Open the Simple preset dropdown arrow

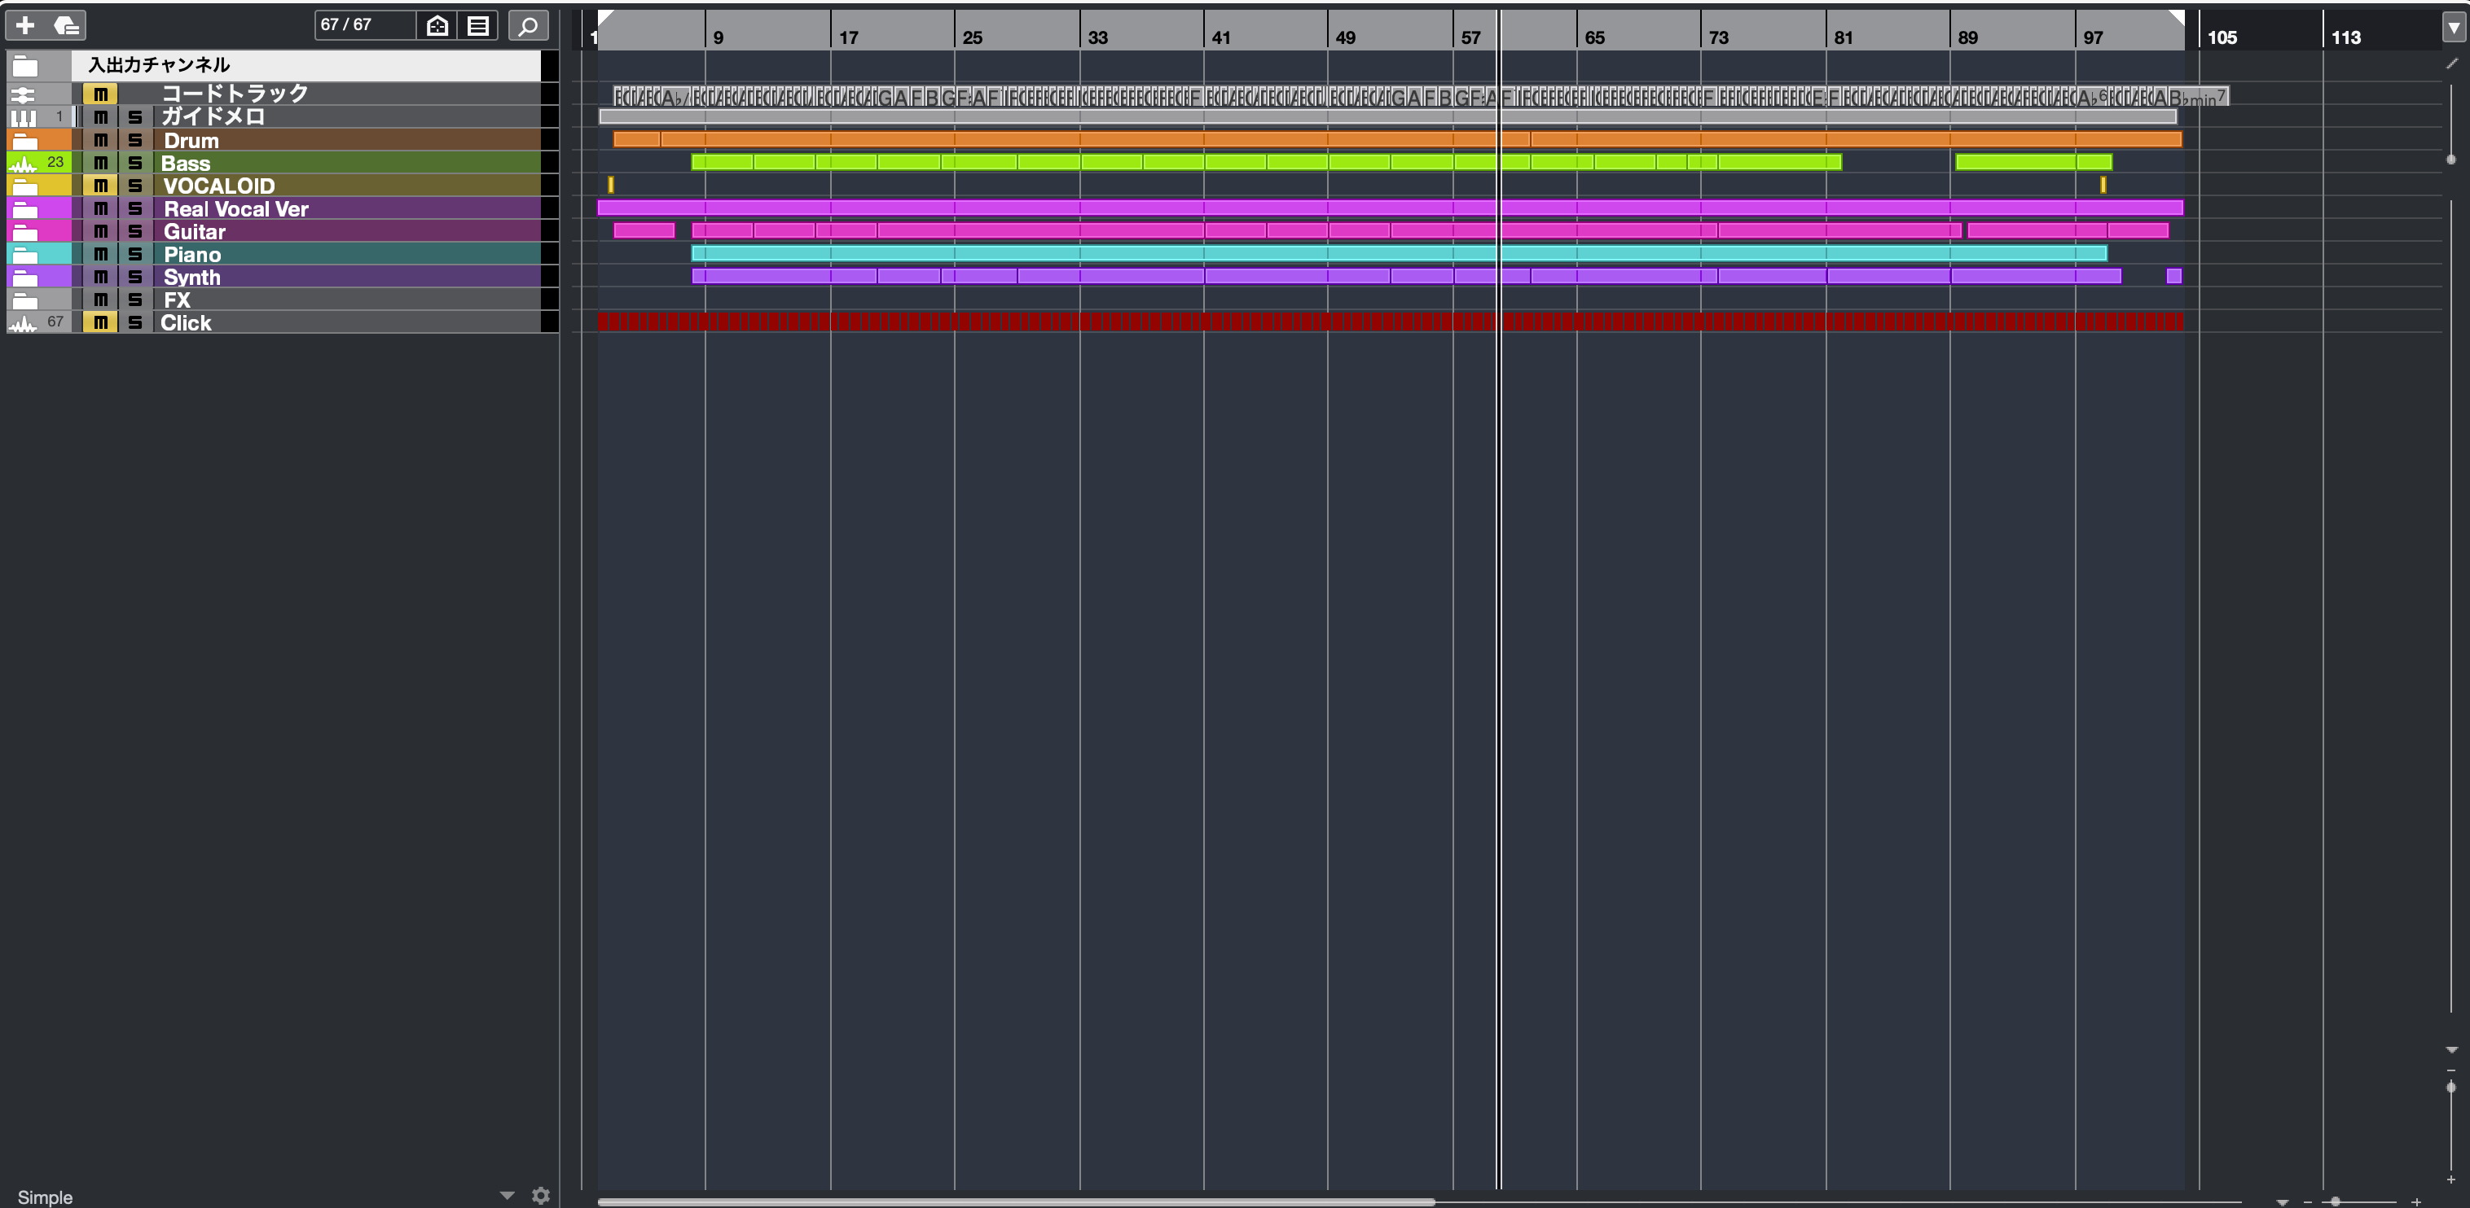508,1195
